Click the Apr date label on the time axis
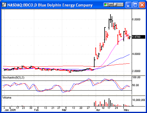This screenshot has width=147, height=113. (x=98, y=110)
